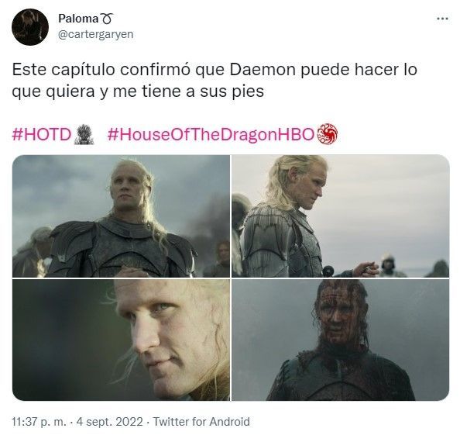View the top-right side-profile photo of Daemon
This screenshot has width=460, height=442.
[340, 216]
